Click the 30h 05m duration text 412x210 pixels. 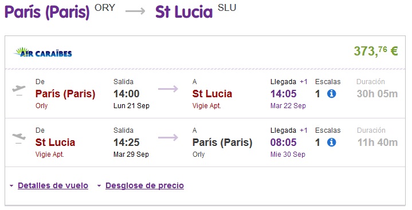[377, 94]
